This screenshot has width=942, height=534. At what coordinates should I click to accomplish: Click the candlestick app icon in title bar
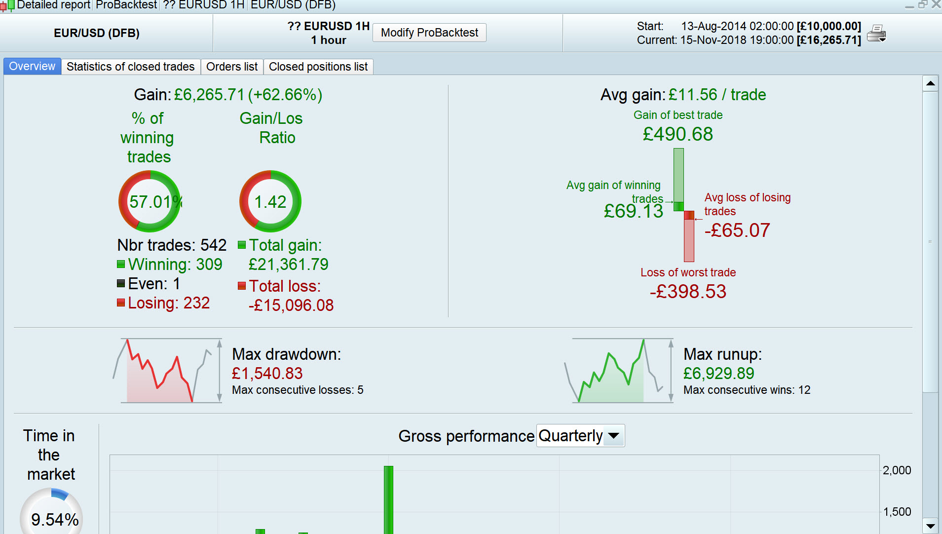click(x=7, y=5)
